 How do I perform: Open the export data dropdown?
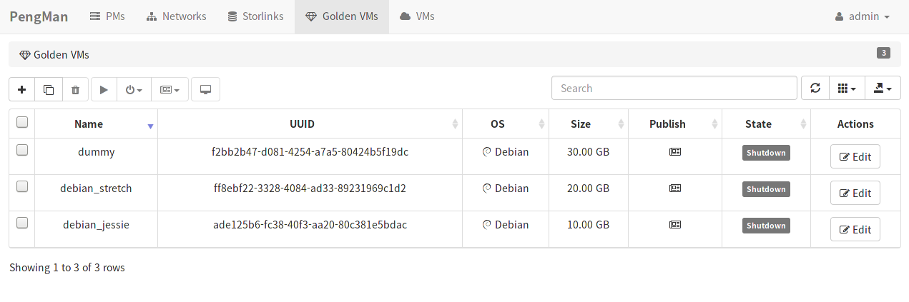click(x=883, y=89)
